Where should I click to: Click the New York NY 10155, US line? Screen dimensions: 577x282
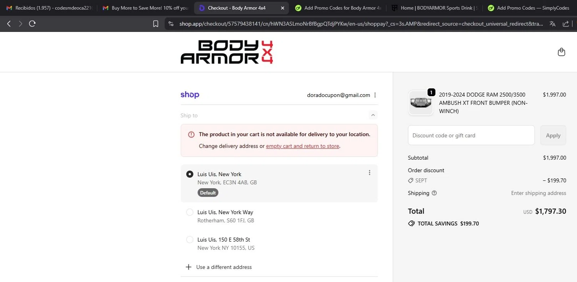coord(226,248)
